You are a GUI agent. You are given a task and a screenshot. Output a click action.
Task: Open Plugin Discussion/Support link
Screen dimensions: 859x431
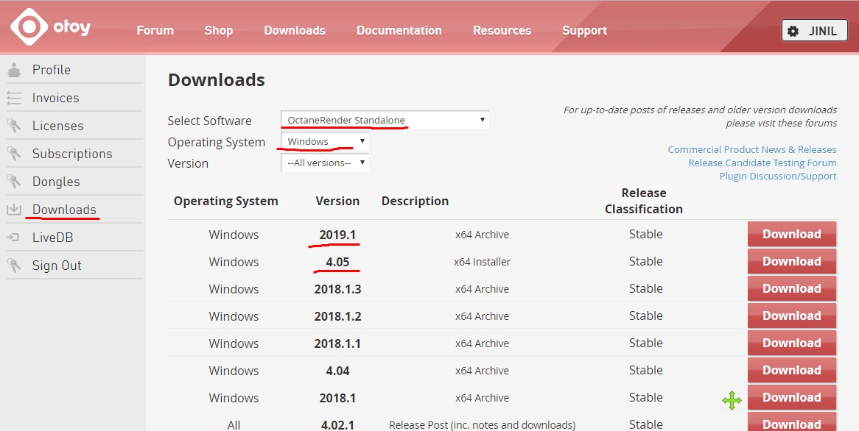778,176
